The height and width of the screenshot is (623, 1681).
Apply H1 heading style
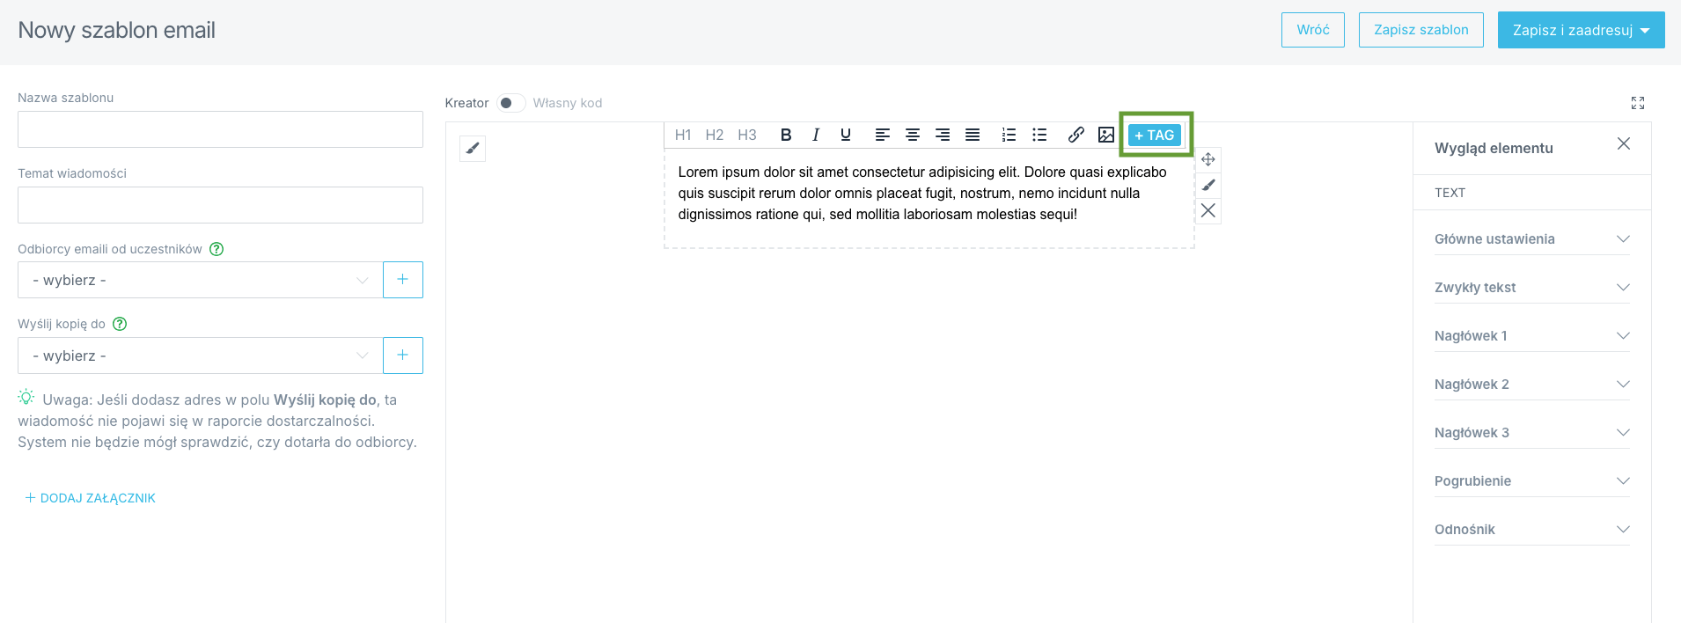pos(683,135)
